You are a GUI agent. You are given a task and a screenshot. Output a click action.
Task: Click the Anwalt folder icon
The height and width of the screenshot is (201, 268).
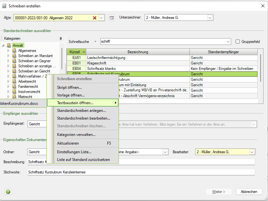coord(9,46)
